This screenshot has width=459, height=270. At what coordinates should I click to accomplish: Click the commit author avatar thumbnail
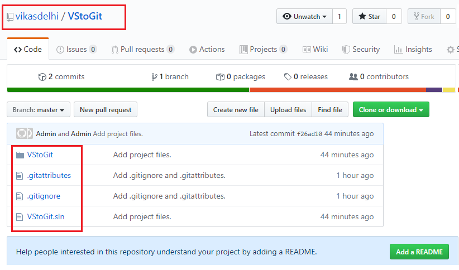(x=25, y=134)
